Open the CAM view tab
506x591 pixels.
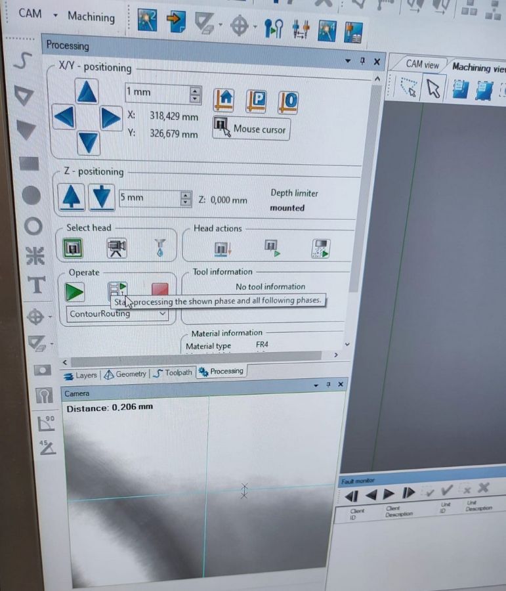(422, 64)
